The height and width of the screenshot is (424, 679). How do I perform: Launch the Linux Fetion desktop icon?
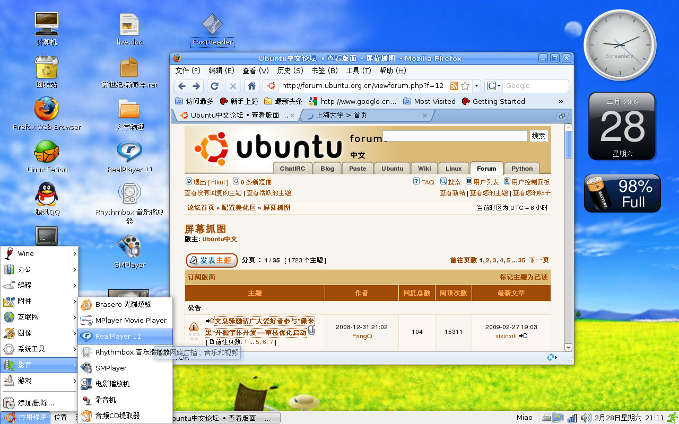point(47,157)
